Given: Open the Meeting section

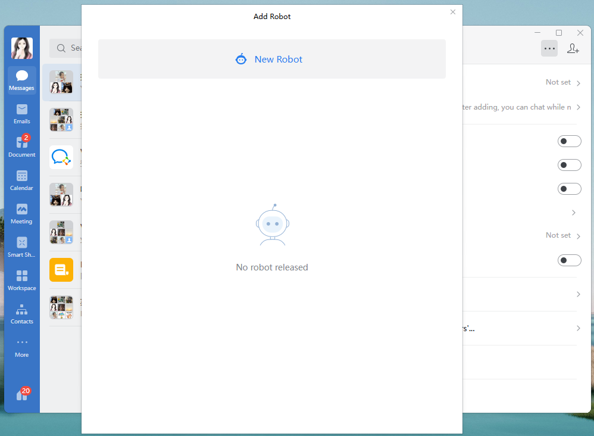Looking at the screenshot, I should point(21,213).
